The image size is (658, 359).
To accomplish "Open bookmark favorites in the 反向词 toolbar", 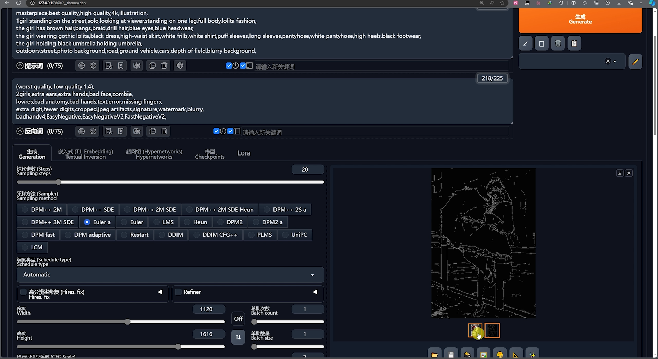I will (121, 131).
